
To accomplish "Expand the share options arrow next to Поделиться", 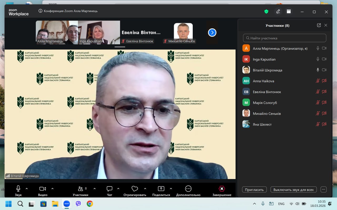I will (x=171, y=188).
